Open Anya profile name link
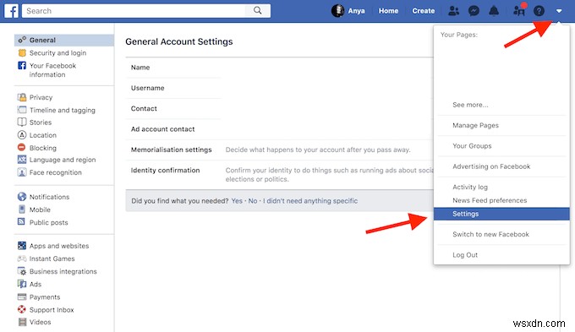 356,11
